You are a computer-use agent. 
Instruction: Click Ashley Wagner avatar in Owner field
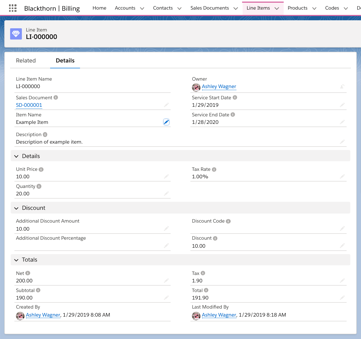pyautogui.click(x=196, y=87)
